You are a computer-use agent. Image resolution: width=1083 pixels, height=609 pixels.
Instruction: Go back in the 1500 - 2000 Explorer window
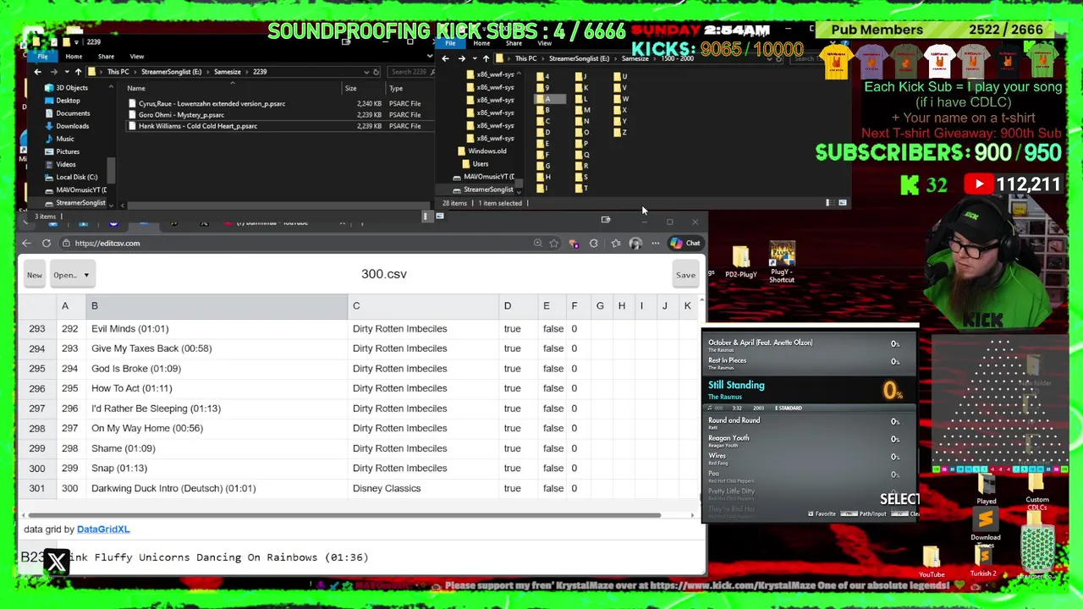(445, 58)
